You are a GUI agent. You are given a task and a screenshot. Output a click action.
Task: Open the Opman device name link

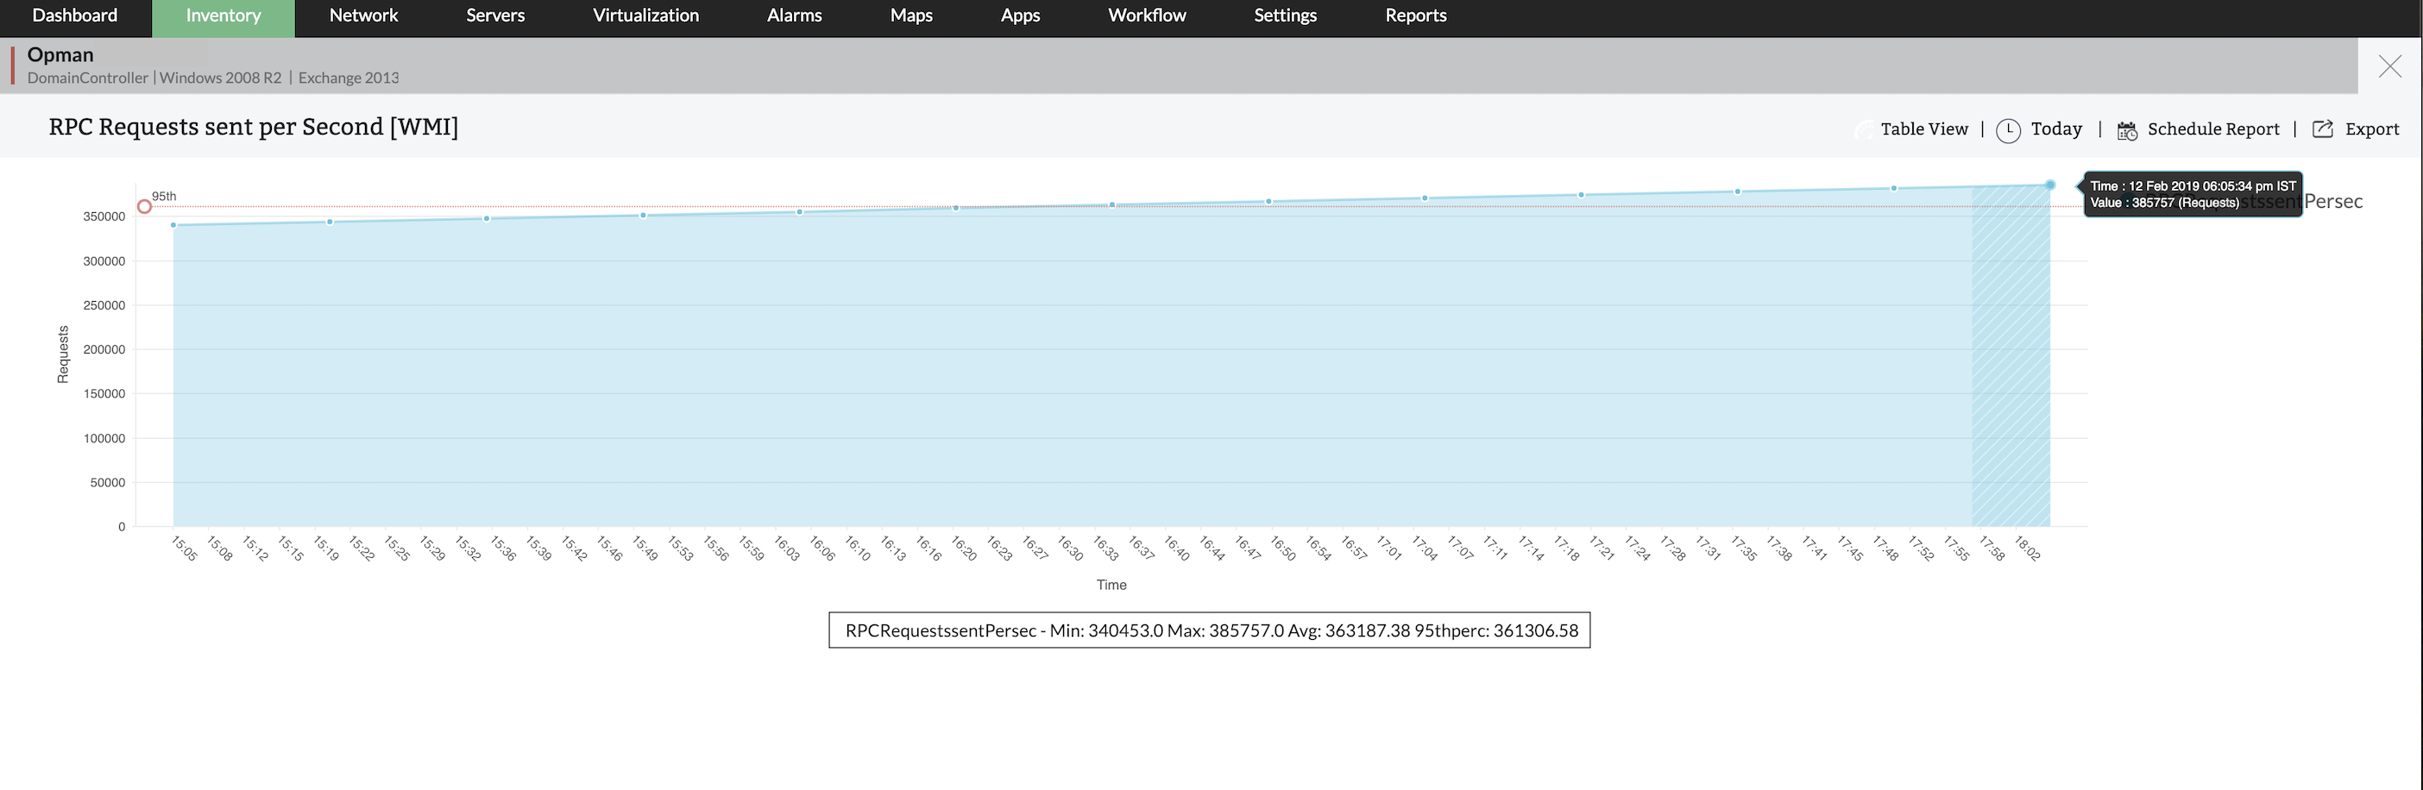coord(60,54)
